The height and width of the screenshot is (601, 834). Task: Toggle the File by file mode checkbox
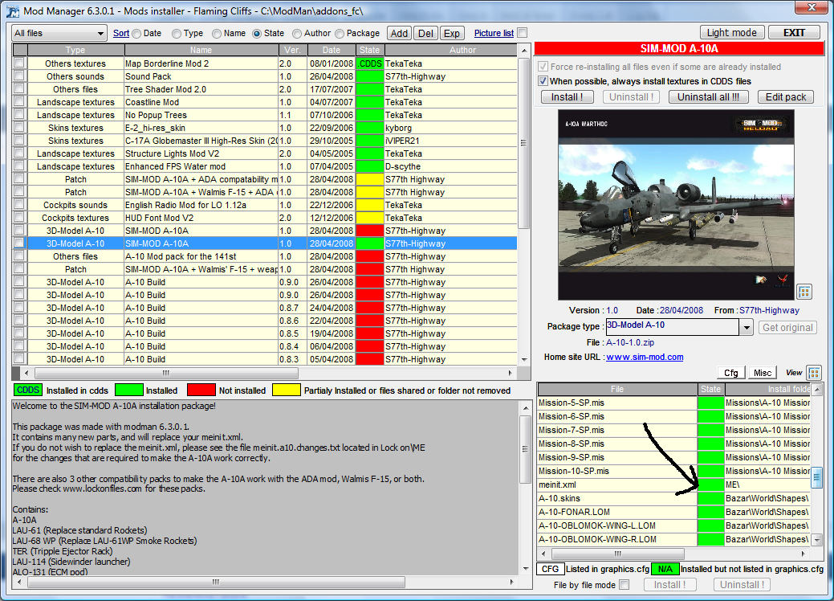point(624,585)
